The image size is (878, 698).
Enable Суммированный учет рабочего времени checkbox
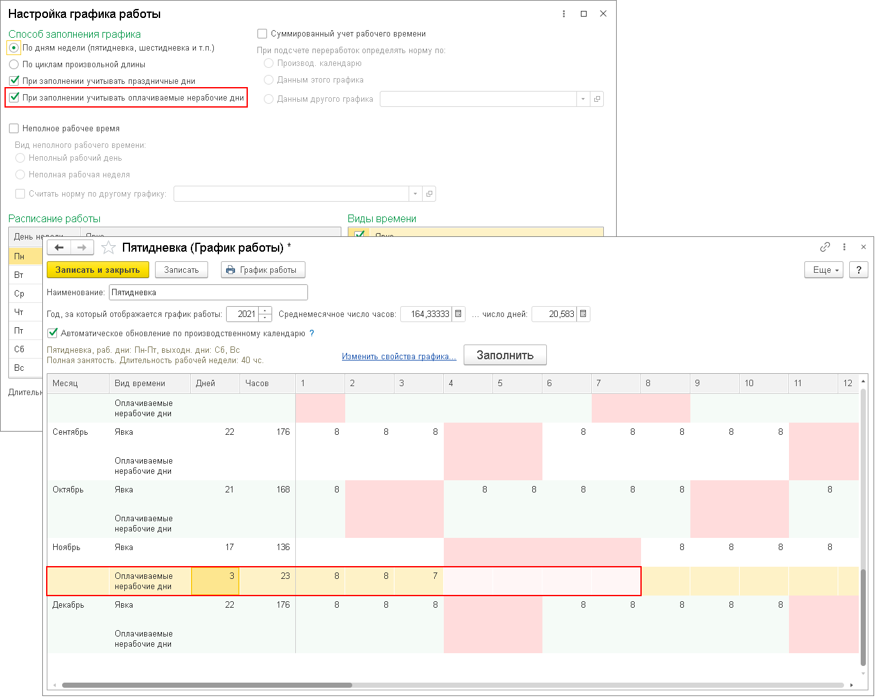(262, 33)
